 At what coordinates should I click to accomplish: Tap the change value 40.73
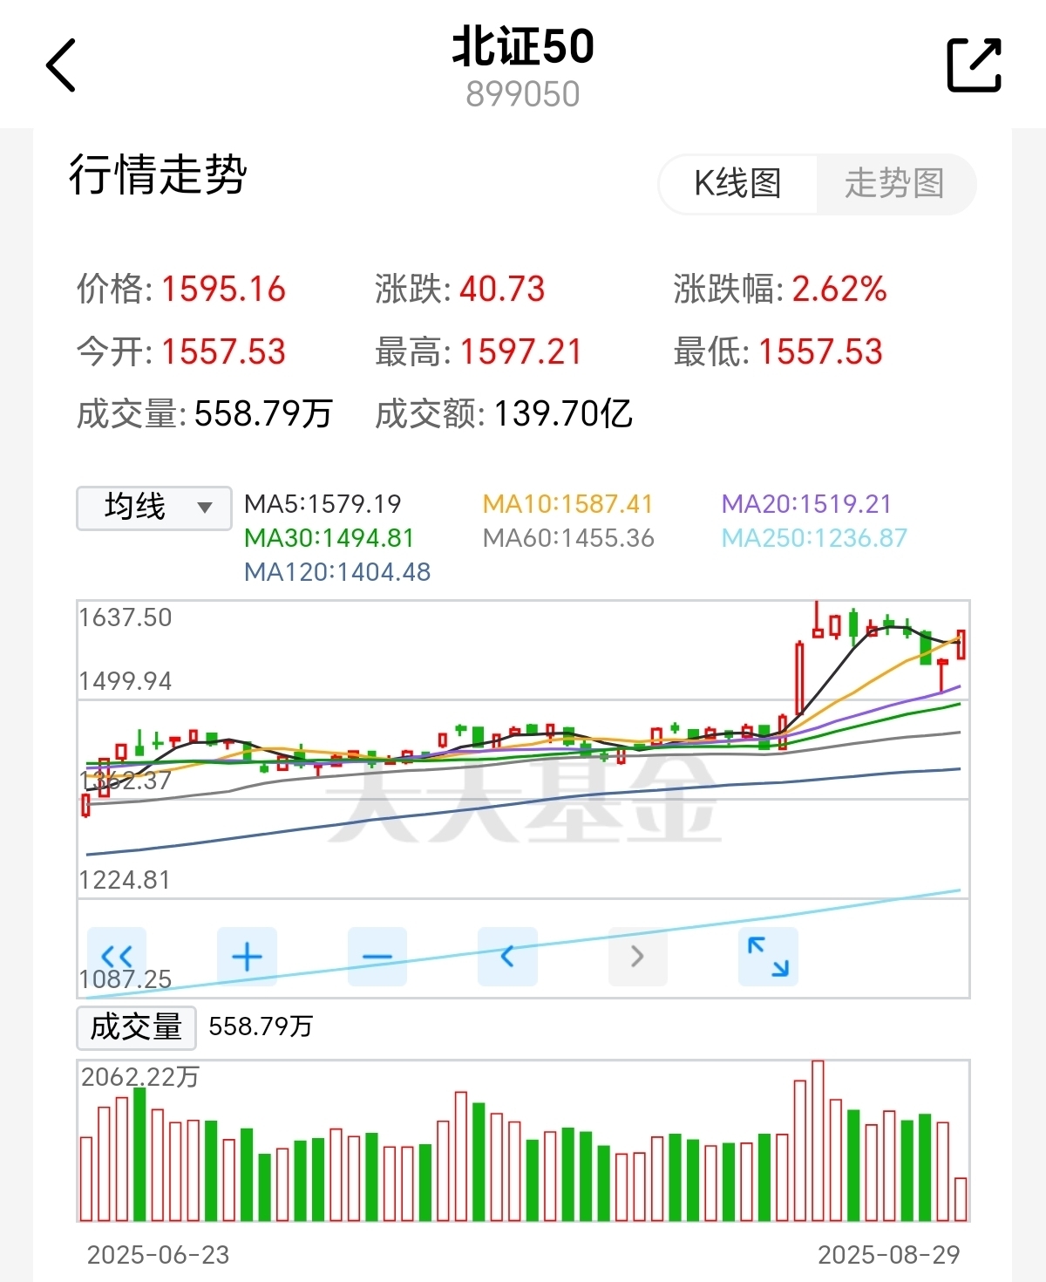pos(502,290)
